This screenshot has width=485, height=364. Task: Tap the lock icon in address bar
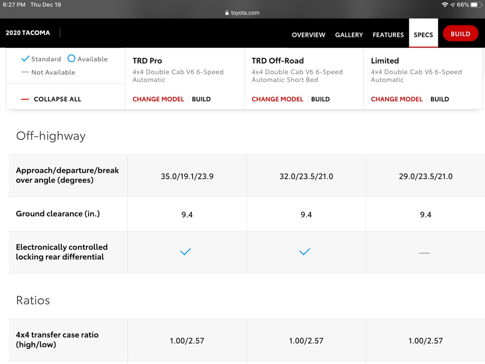(x=227, y=13)
